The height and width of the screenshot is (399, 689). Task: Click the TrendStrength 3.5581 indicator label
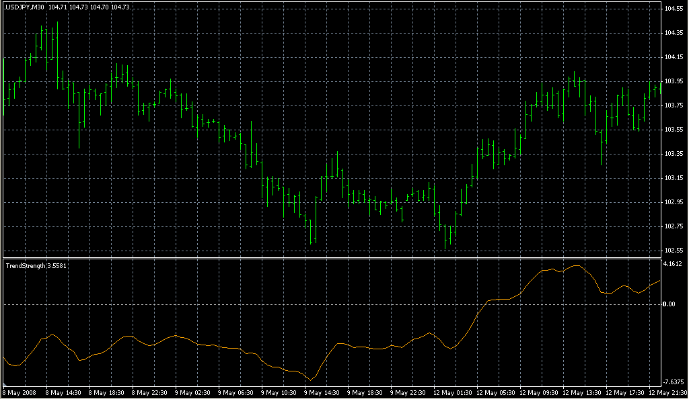pos(36,266)
